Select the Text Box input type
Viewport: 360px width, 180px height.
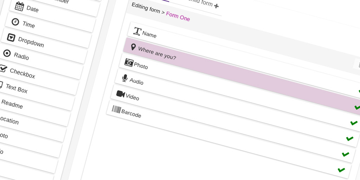(17, 89)
